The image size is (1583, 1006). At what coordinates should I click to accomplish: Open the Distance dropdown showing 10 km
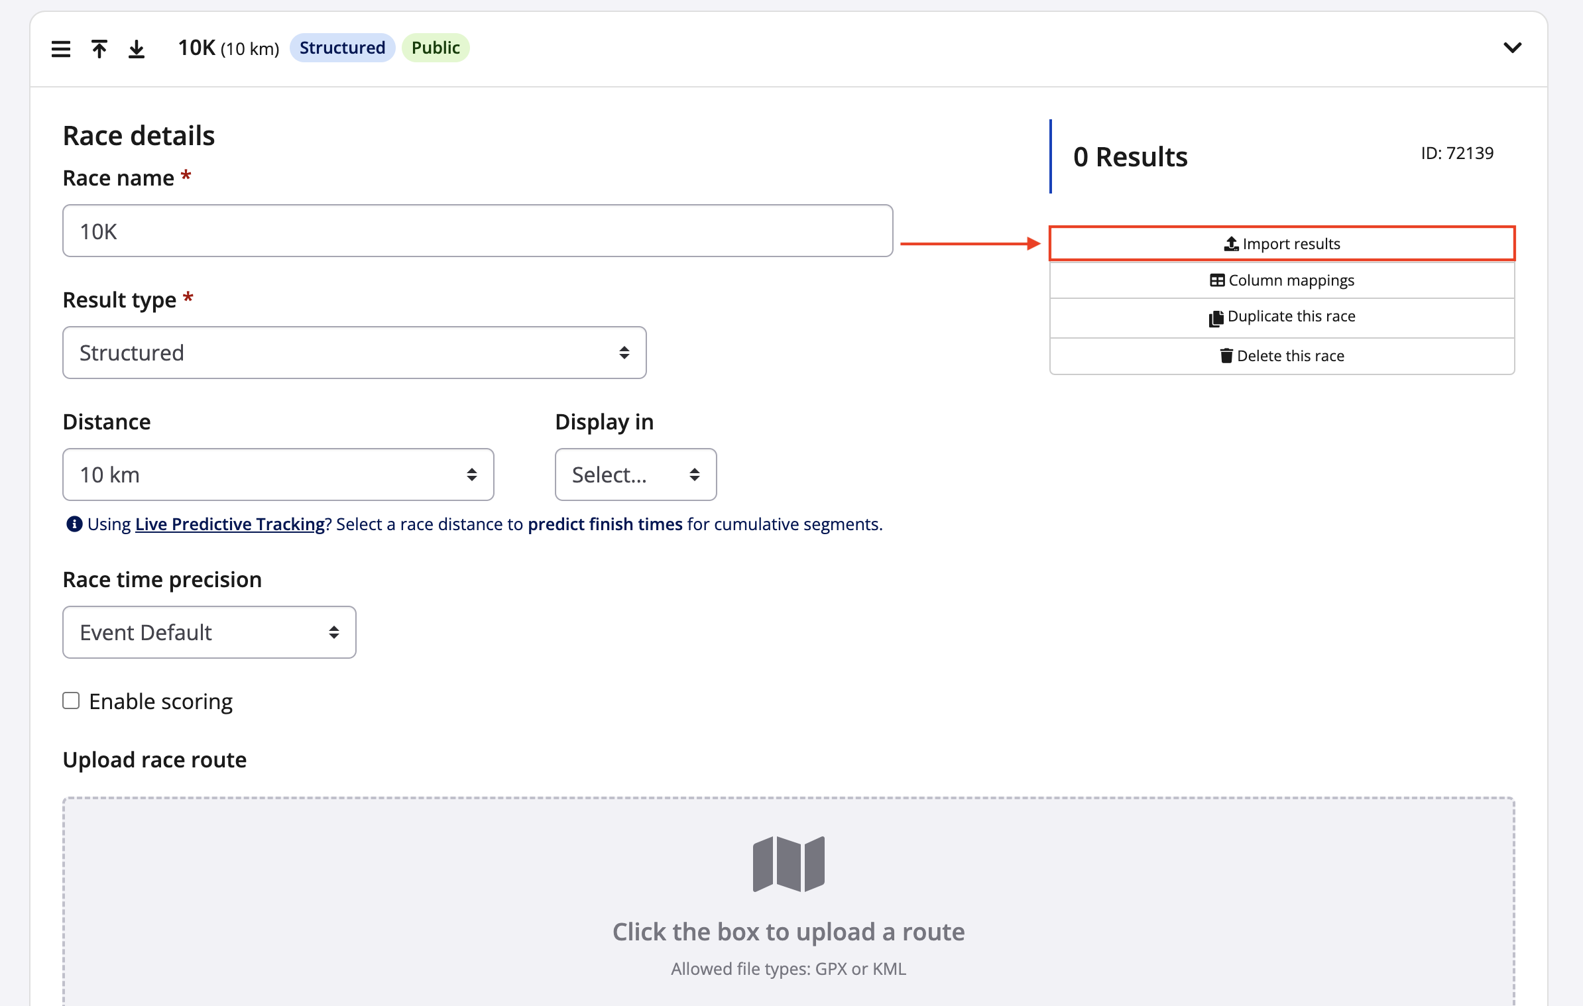point(278,475)
